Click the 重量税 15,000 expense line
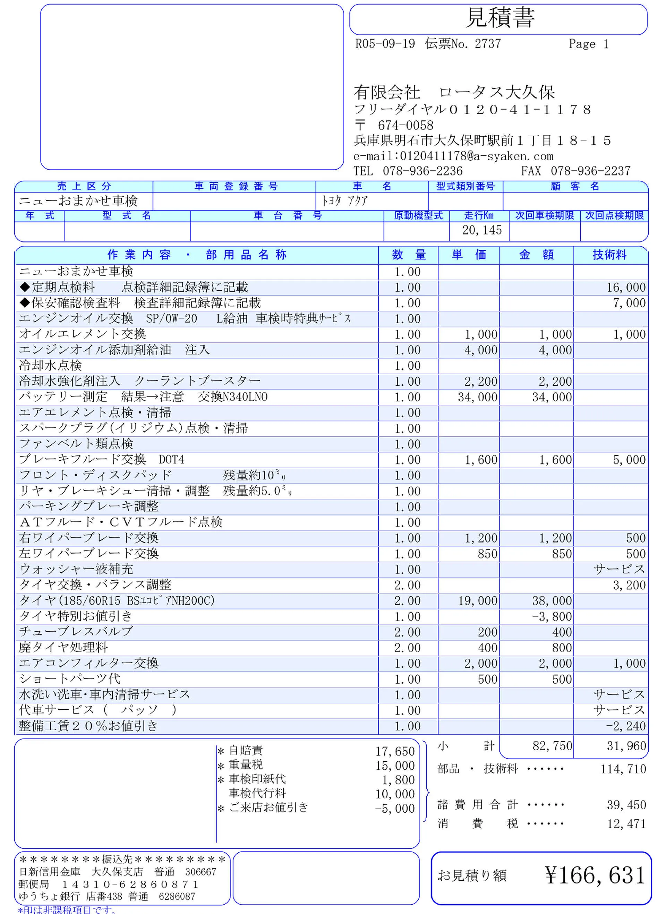666x914 pixels. coord(316,765)
